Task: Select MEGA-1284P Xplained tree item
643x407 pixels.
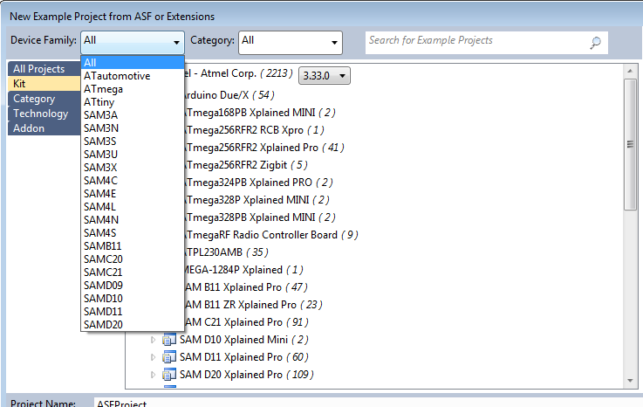Action: [x=244, y=270]
